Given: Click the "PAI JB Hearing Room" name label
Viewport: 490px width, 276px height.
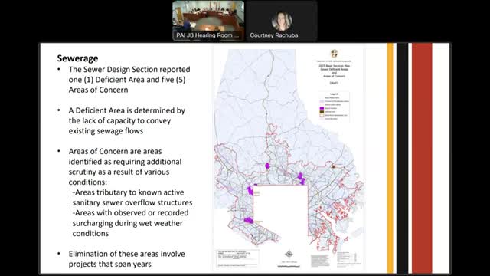Looking at the screenshot, I should tap(207, 35).
